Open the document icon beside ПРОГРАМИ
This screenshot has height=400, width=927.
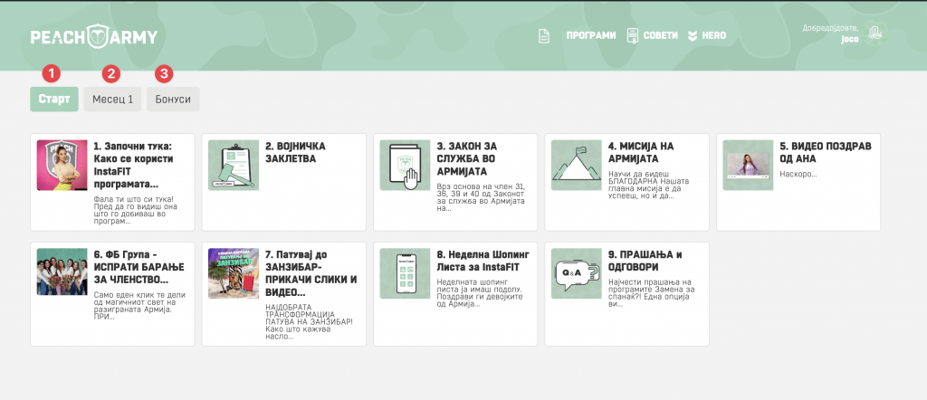(544, 35)
